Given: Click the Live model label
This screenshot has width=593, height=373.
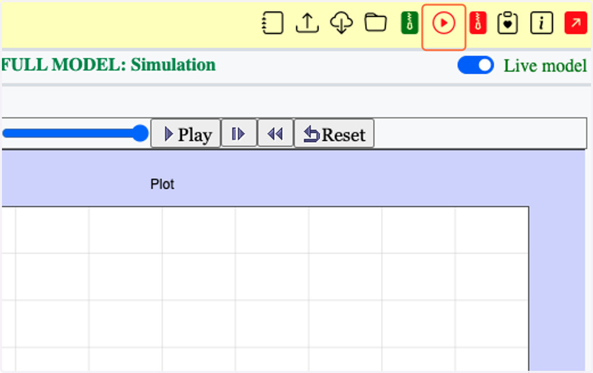Looking at the screenshot, I should pos(546,66).
